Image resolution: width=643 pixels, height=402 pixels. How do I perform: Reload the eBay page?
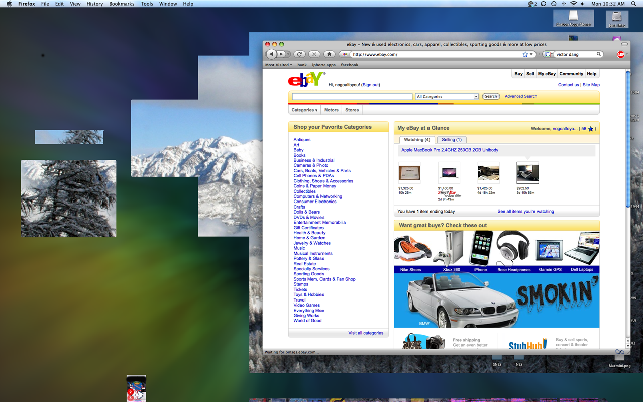click(x=300, y=54)
